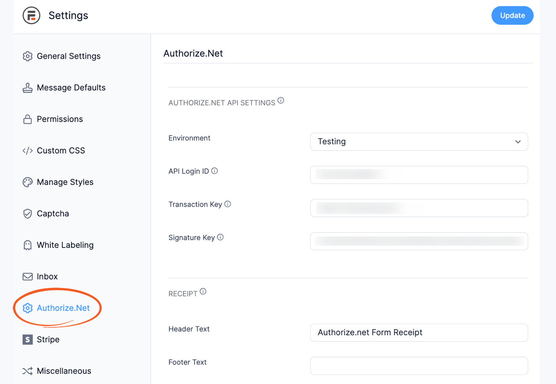The image size is (556, 384).
Task: Click the API Login ID label
Action: (189, 171)
